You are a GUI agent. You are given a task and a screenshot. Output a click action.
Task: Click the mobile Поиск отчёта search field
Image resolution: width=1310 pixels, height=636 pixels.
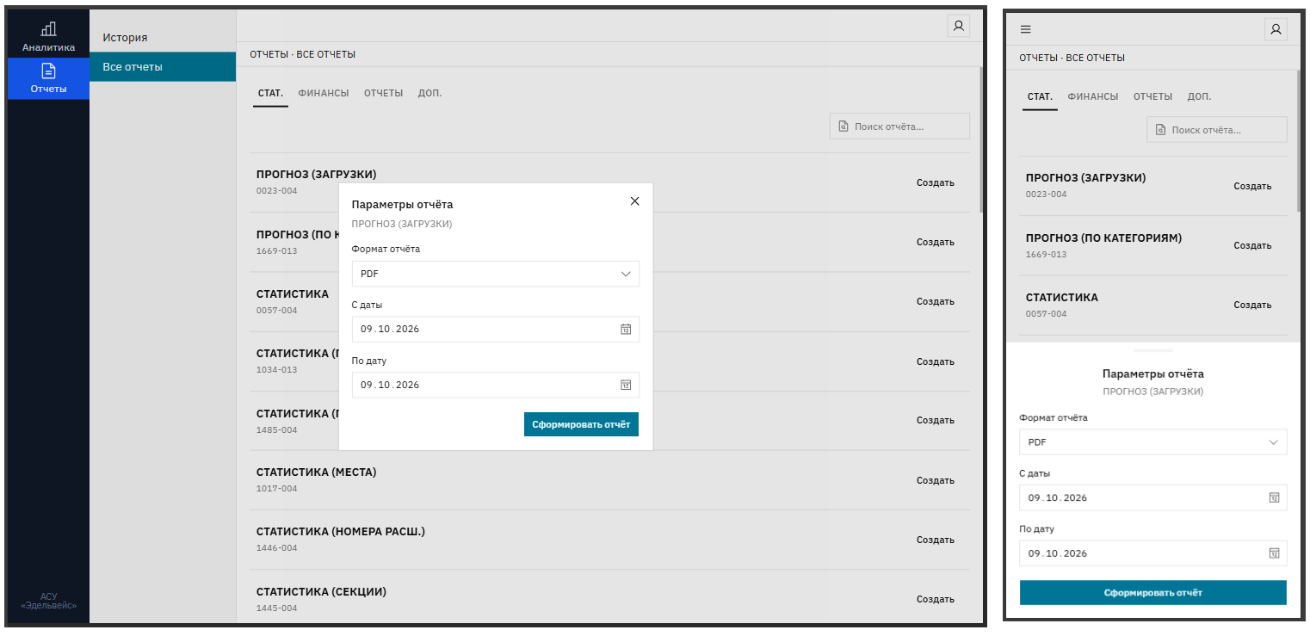point(1217,130)
